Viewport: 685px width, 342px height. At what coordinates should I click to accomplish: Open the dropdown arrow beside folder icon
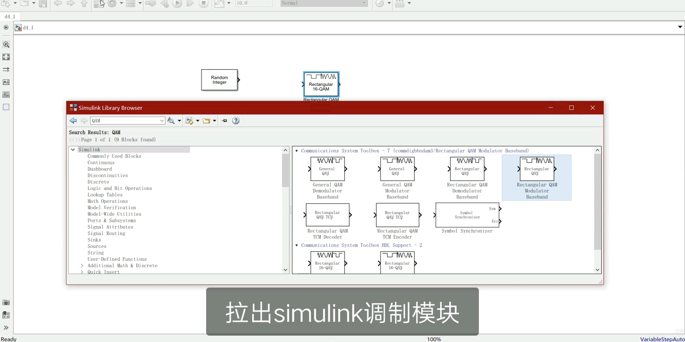click(x=215, y=121)
